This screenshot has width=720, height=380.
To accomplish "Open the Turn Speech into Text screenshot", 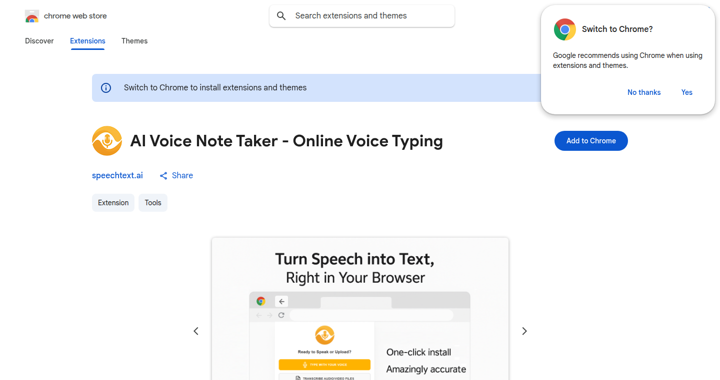I will click(360, 309).
